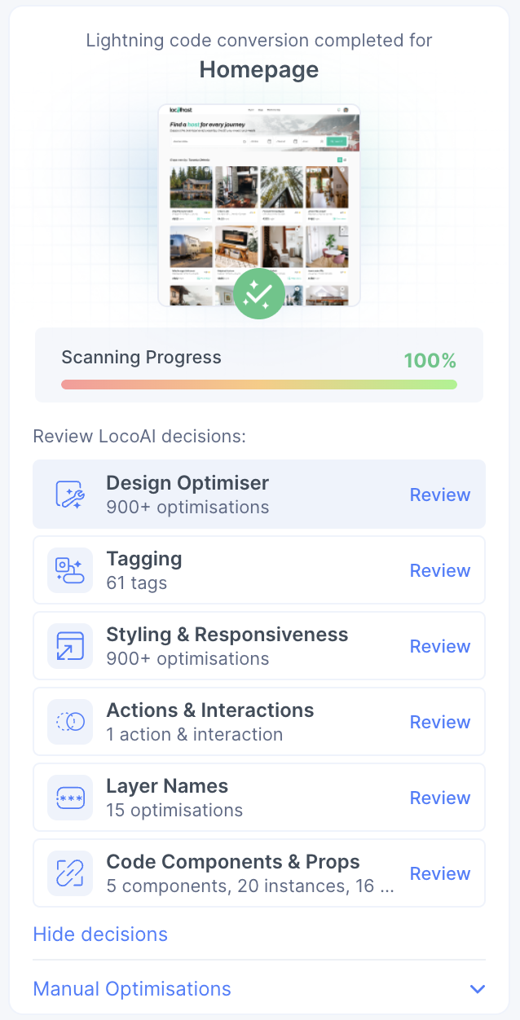The width and height of the screenshot is (520, 1020).
Task: Click the Styling & Responsiveness resize icon
Action: point(69,645)
